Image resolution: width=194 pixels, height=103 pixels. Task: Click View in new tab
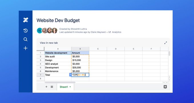pos(49,43)
